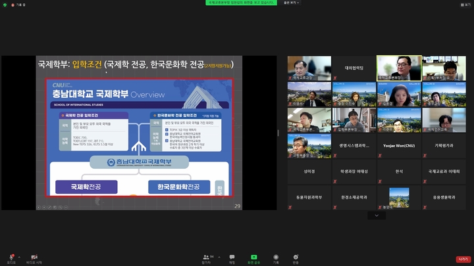
Task: Open 옵션 보기 view options dropdown
Action: click(291, 3)
